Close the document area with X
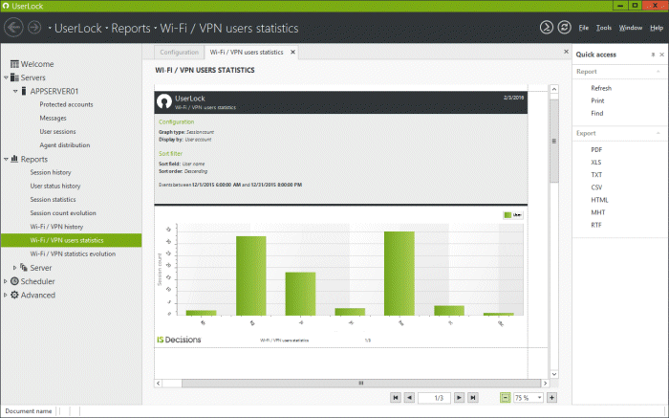Viewport: 669px width, 418px height. coord(566,52)
